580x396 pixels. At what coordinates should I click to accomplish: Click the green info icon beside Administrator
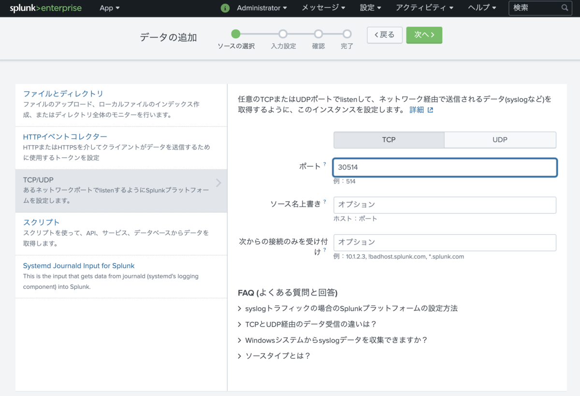coord(225,8)
